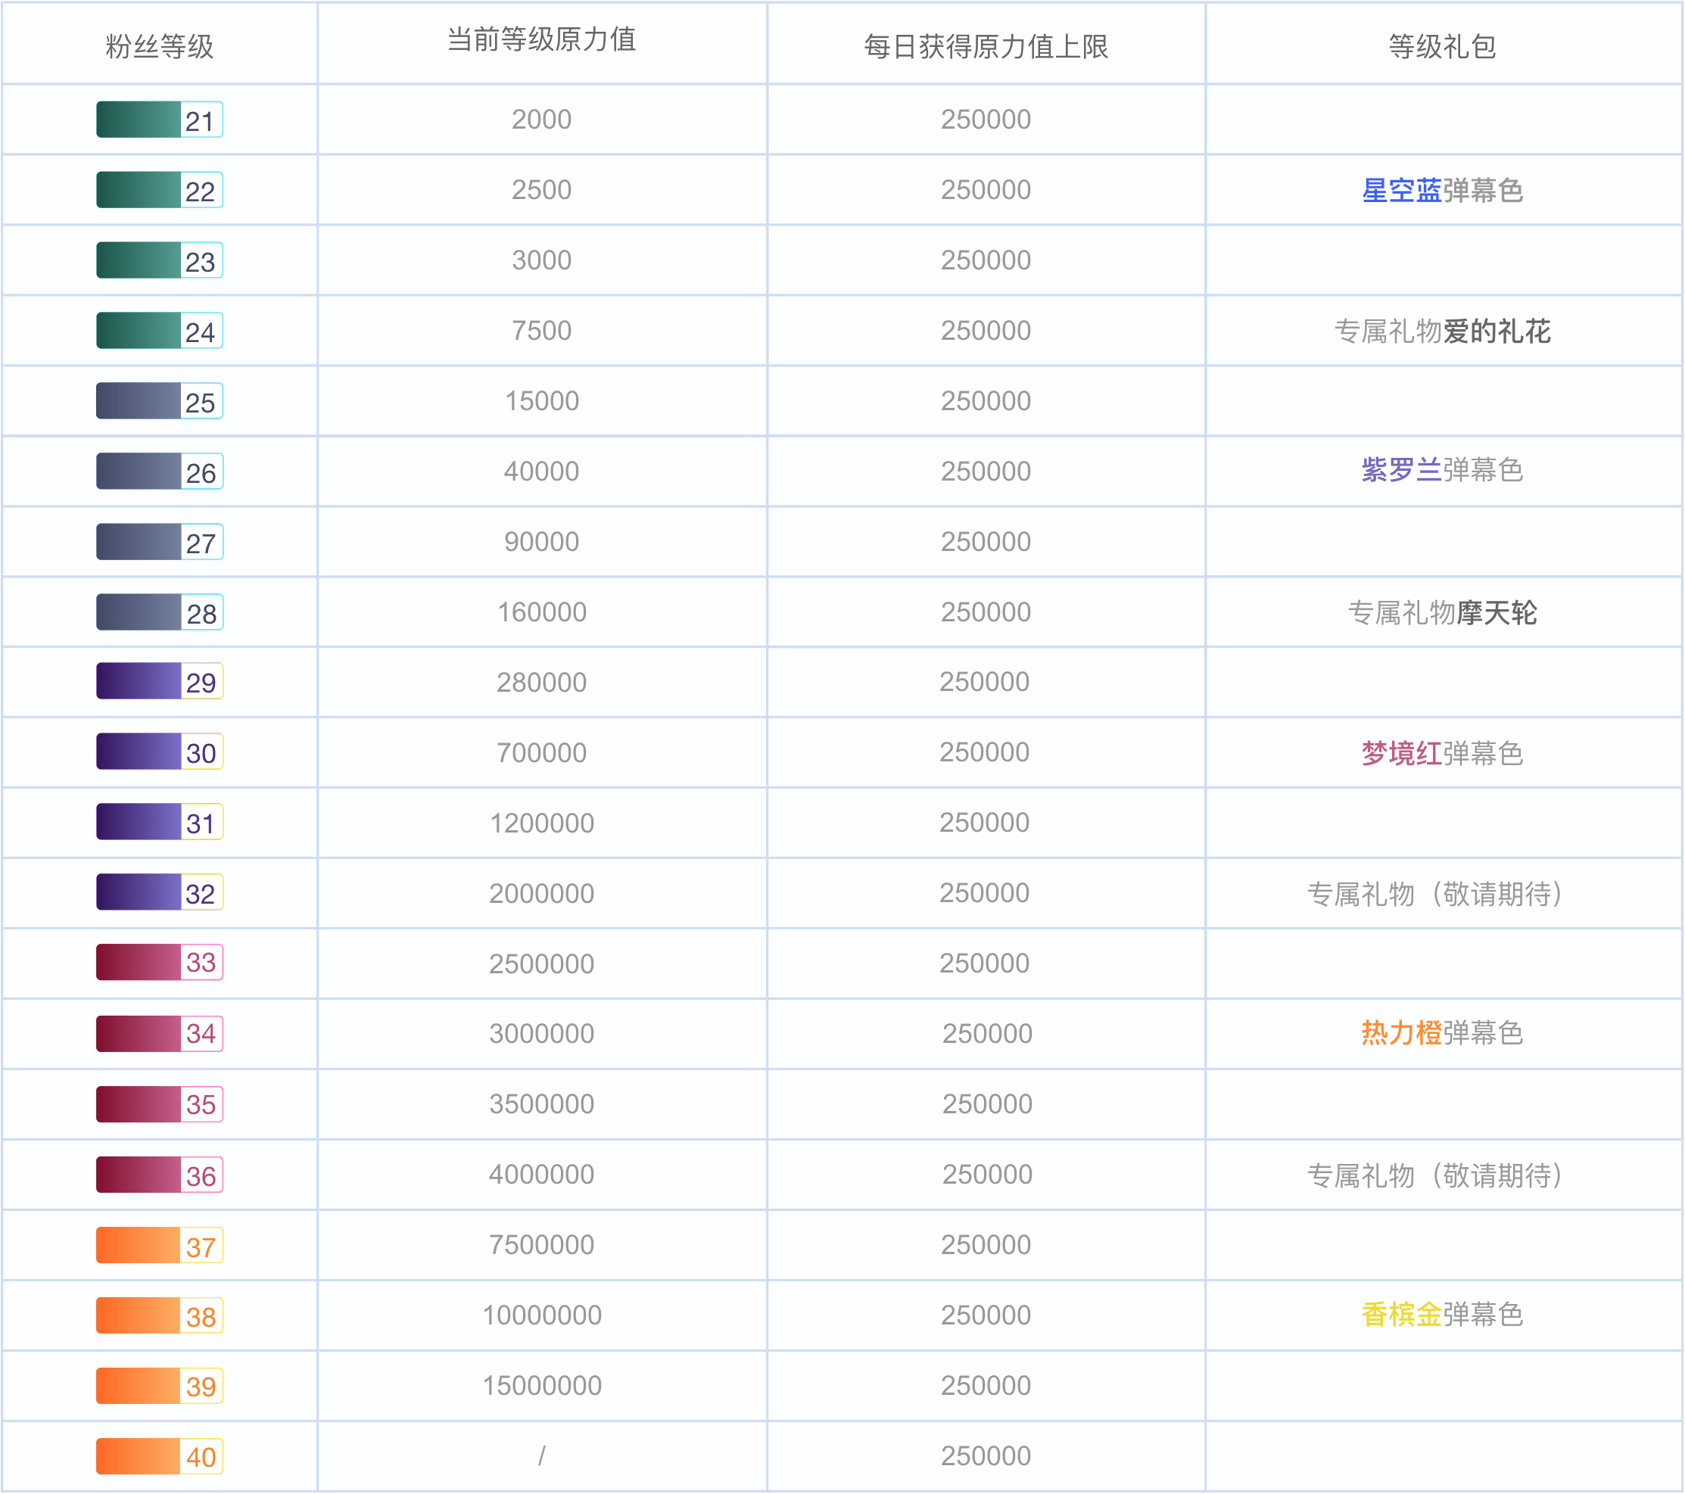Viewport: 1685px width, 1494px height.
Task: Select the 梦境红 color swatch text
Action: [x=1400, y=752]
